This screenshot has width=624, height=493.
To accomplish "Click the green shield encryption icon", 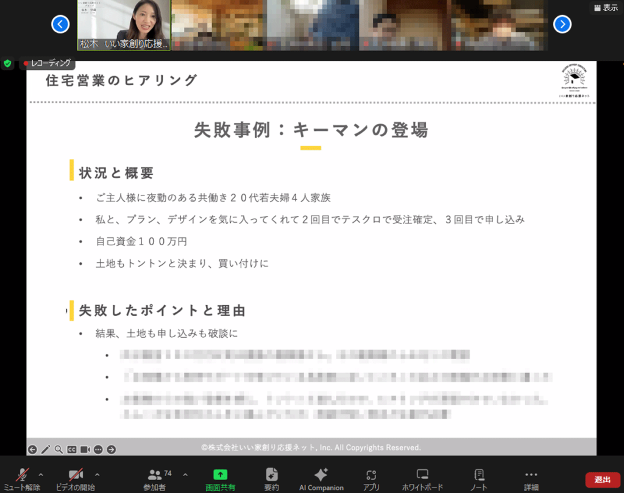I will click(7, 63).
